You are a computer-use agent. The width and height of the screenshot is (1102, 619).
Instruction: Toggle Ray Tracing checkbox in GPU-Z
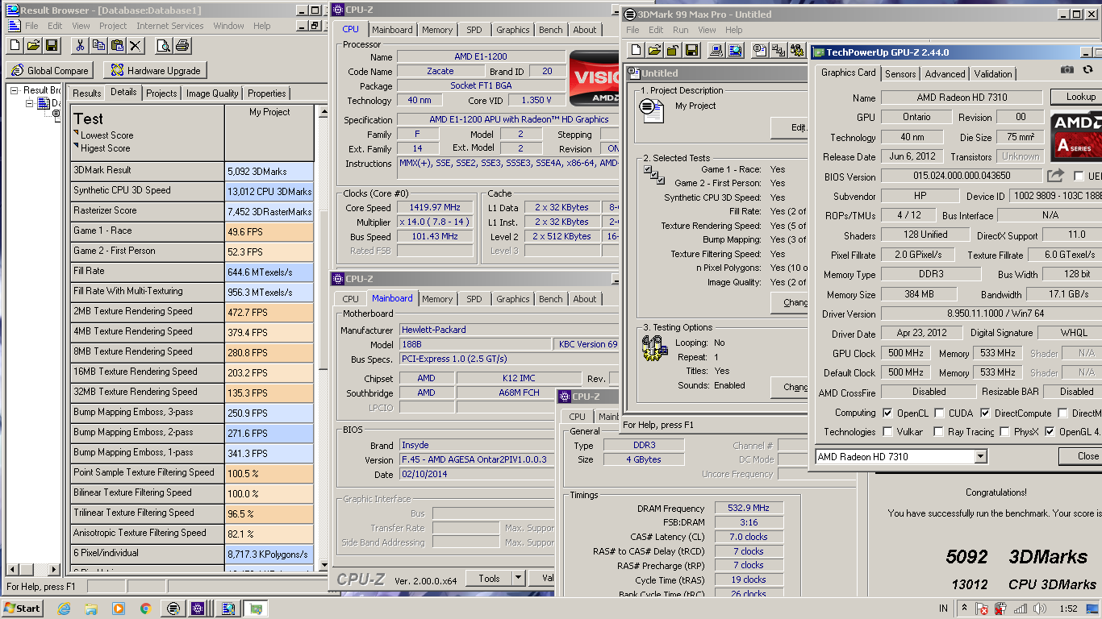938,432
